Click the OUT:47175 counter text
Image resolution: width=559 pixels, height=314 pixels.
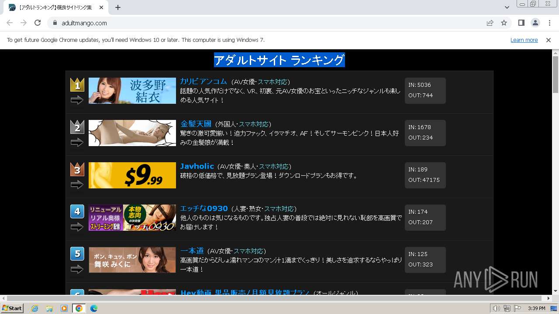click(x=424, y=180)
